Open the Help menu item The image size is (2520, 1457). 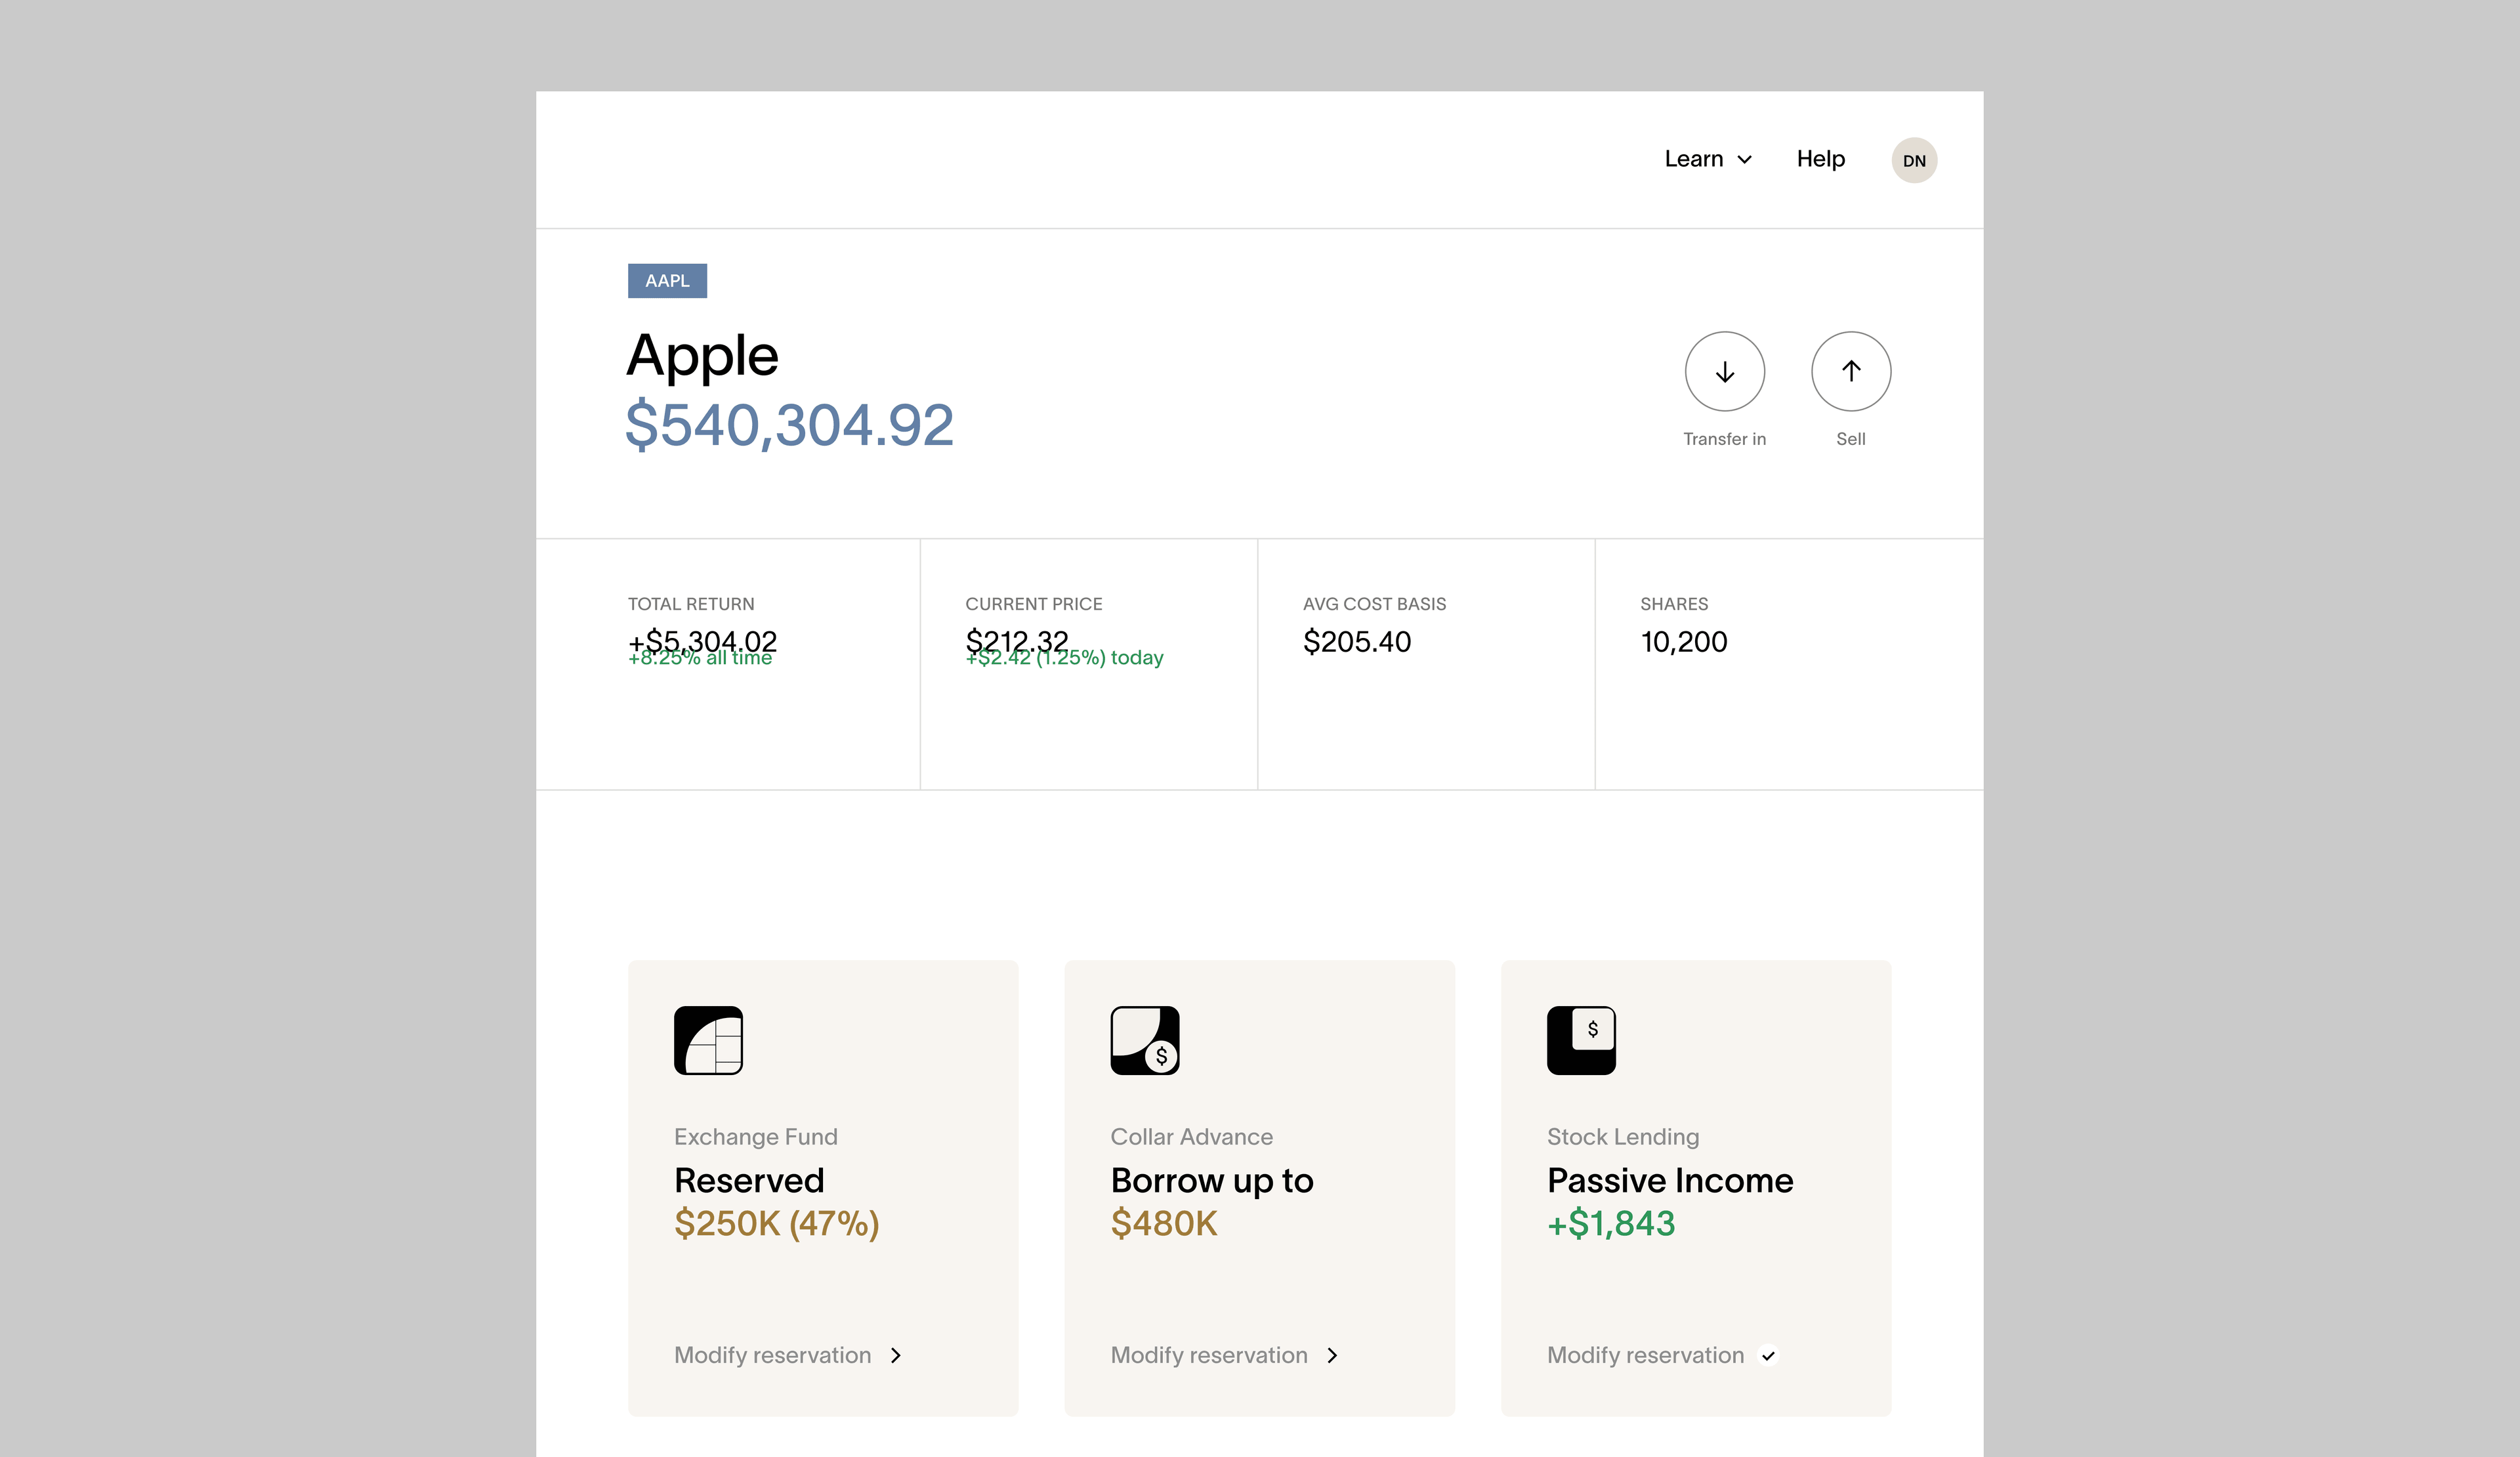tap(1820, 159)
